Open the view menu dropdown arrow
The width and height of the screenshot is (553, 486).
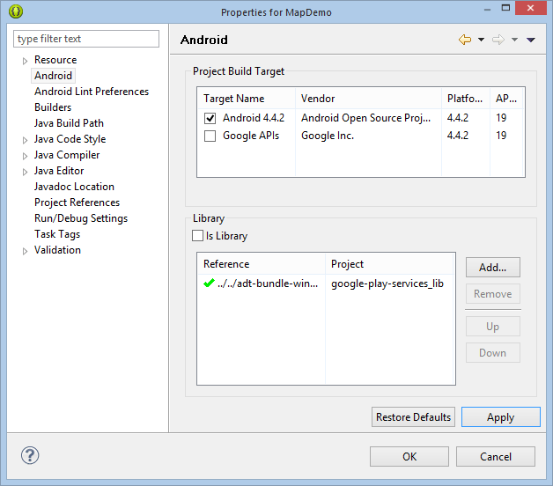(531, 40)
